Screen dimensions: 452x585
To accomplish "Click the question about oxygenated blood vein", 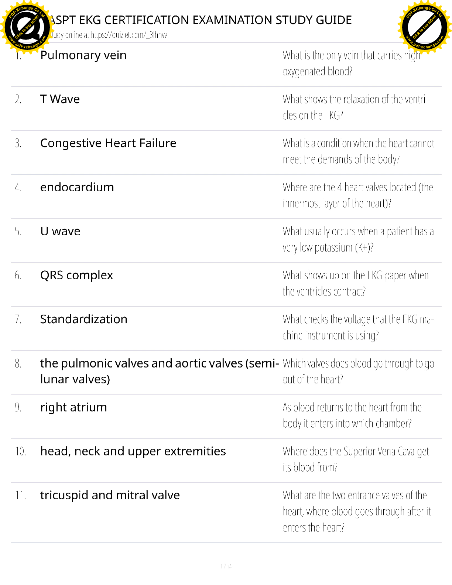I will (x=351, y=63).
